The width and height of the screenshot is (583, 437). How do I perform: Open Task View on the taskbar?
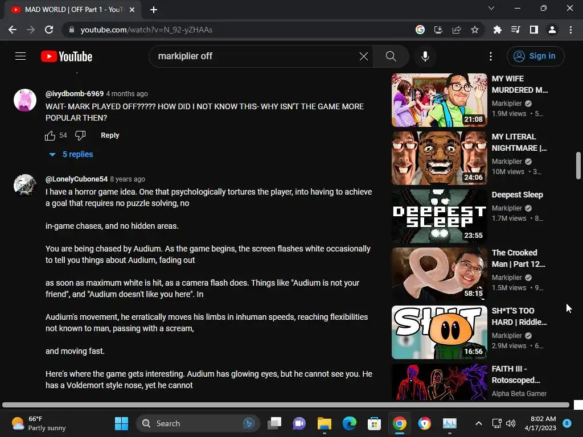274,423
